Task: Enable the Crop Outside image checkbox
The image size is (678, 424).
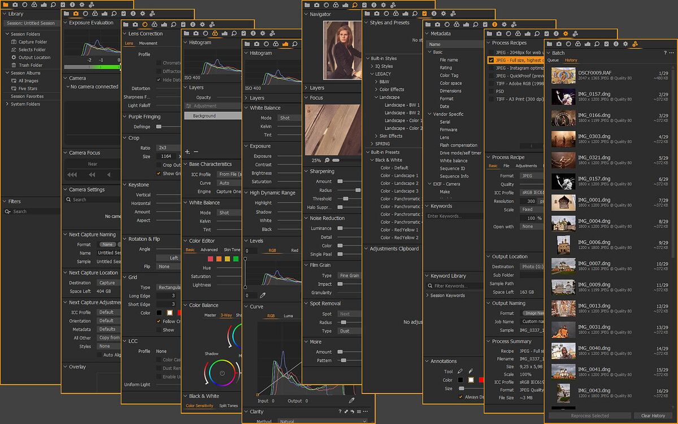Action: click(159, 165)
